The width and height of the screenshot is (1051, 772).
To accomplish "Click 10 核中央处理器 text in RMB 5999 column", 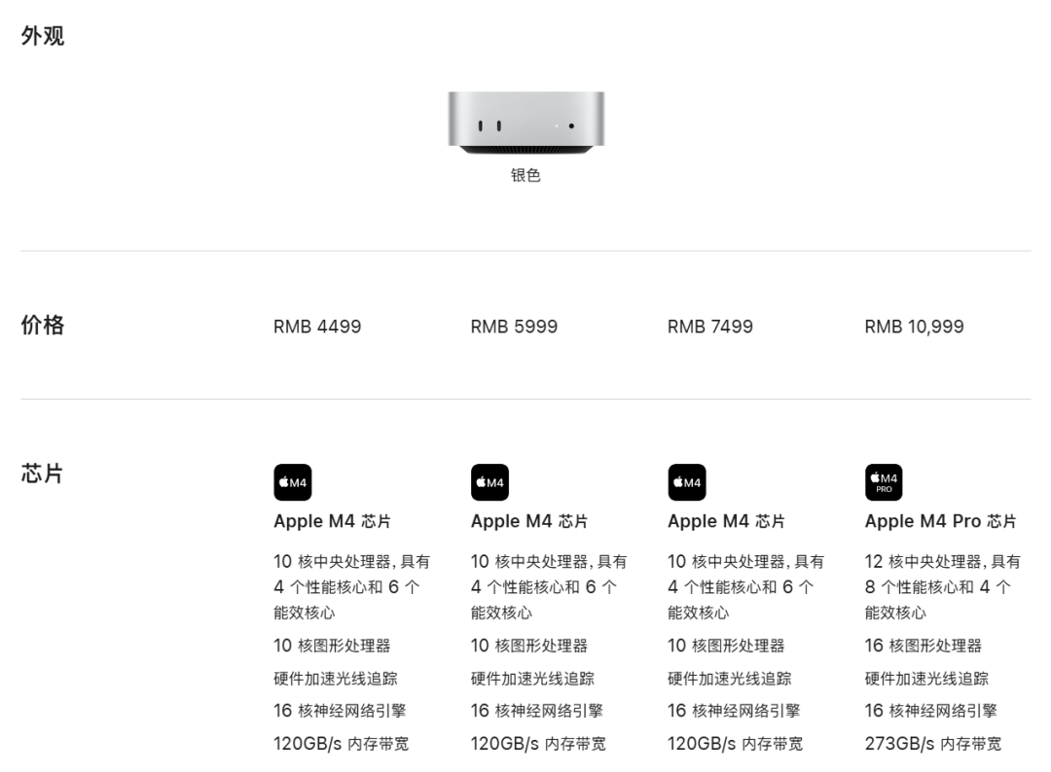I will [x=548, y=587].
